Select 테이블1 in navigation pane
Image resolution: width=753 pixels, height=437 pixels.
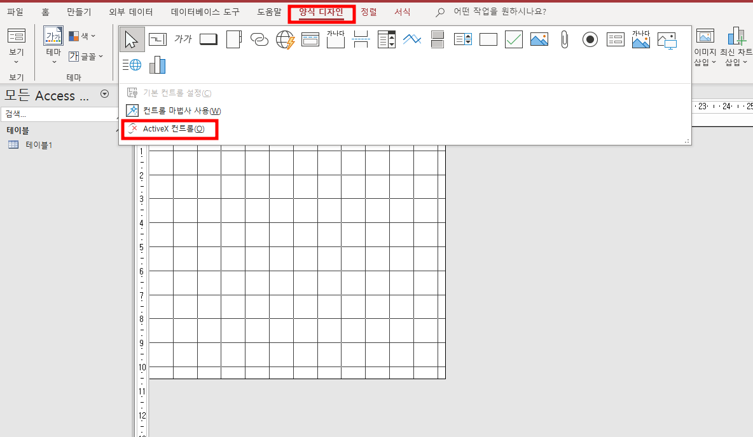tap(38, 145)
